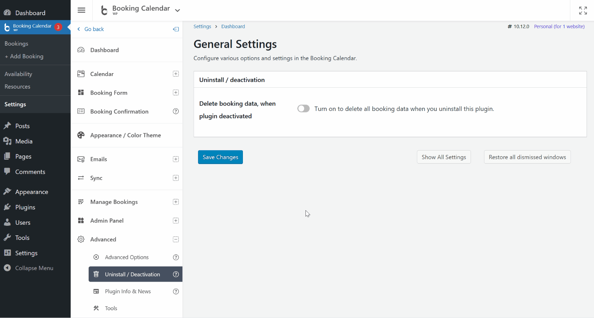The image size is (594, 318).
Task: Open Resources in admin sidebar
Action: click(x=17, y=87)
